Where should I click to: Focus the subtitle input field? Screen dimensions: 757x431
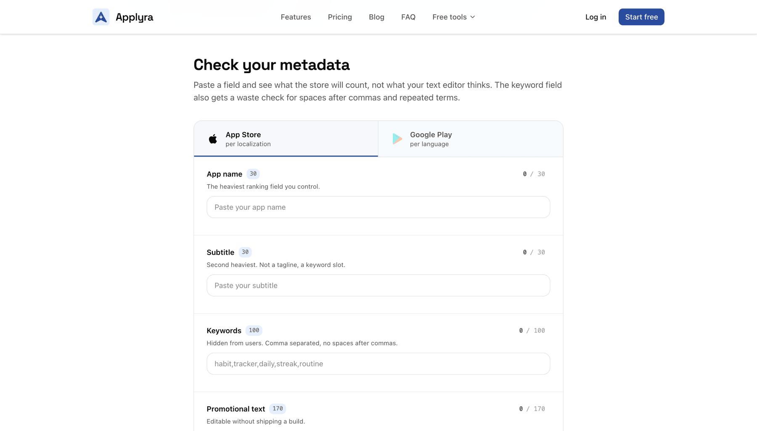(x=378, y=286)
